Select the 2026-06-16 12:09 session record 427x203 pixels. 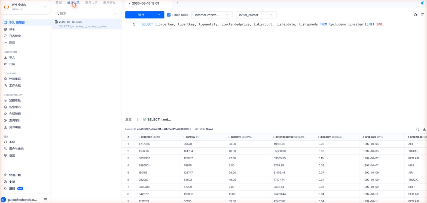[x=87, y=24]
